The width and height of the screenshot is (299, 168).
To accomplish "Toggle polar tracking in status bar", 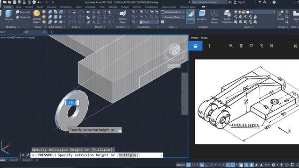I will pos(212,165).
